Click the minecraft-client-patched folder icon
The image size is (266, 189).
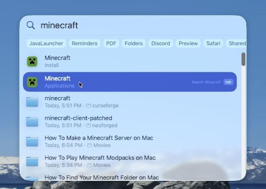coord(32,122)
